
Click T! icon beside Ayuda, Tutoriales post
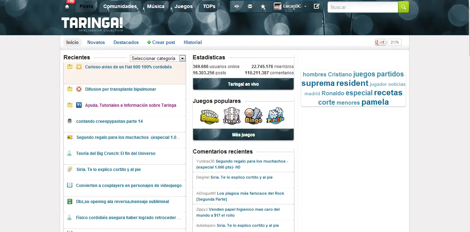pos(79,105)
